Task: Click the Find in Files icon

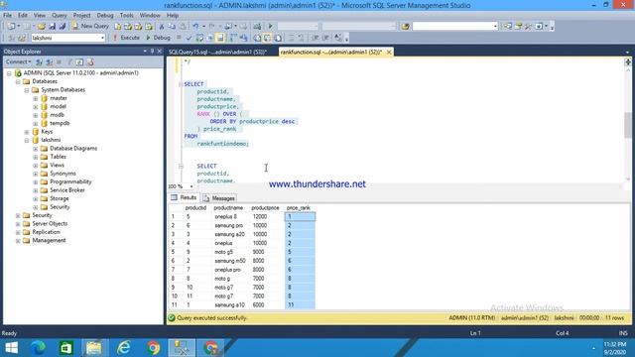Action: click(406, 27)
